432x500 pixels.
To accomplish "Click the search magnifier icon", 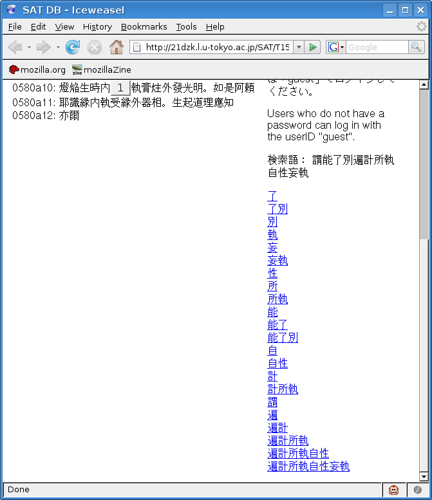I will (416, 47).
